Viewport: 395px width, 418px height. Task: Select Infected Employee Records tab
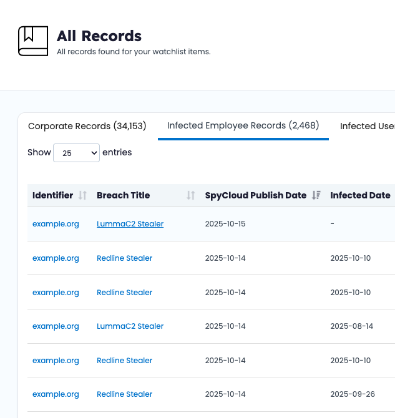pyautogui.click(x=243, y=125)
